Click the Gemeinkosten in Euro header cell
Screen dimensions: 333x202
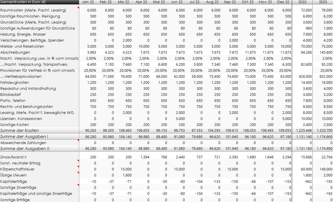tap(23, 2)
